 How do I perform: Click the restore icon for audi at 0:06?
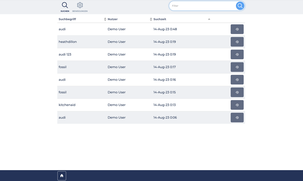(237, 117)
